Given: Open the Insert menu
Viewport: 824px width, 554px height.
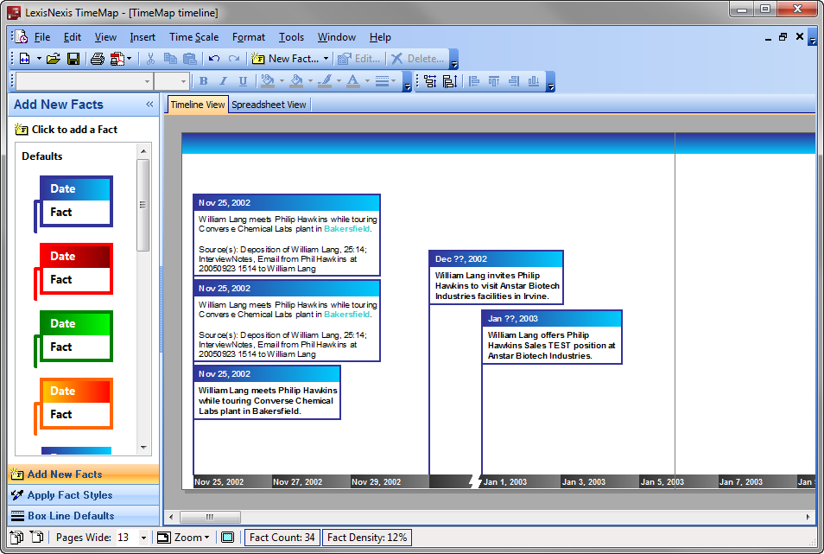Looking at the screenshot, I should coord(143,37).
